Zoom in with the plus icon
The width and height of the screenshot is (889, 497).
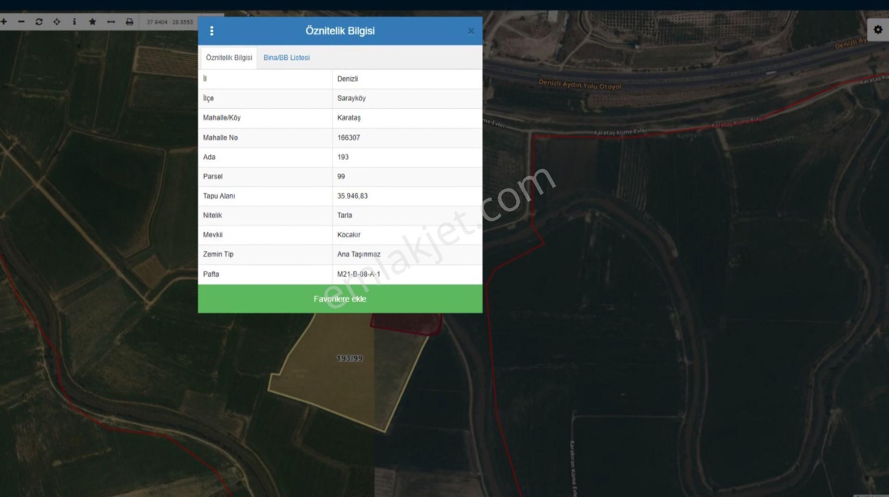click(4, 22)
